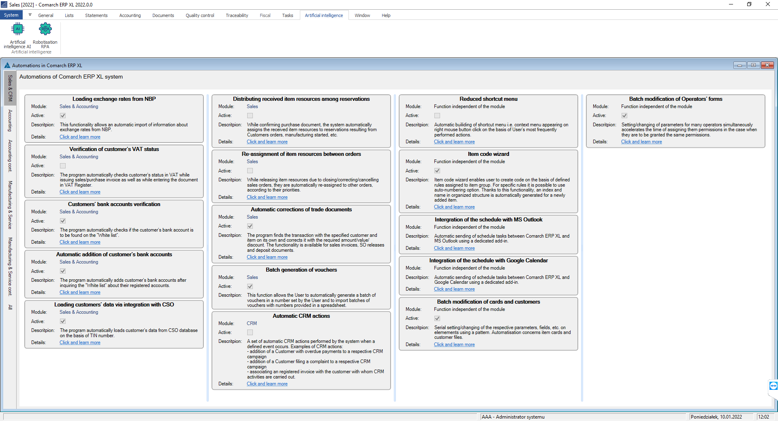This screenshot has height=421, width=778.
Task: Open learn more link for Automatic addition of bank accounts
Action: tap(80, 292)
